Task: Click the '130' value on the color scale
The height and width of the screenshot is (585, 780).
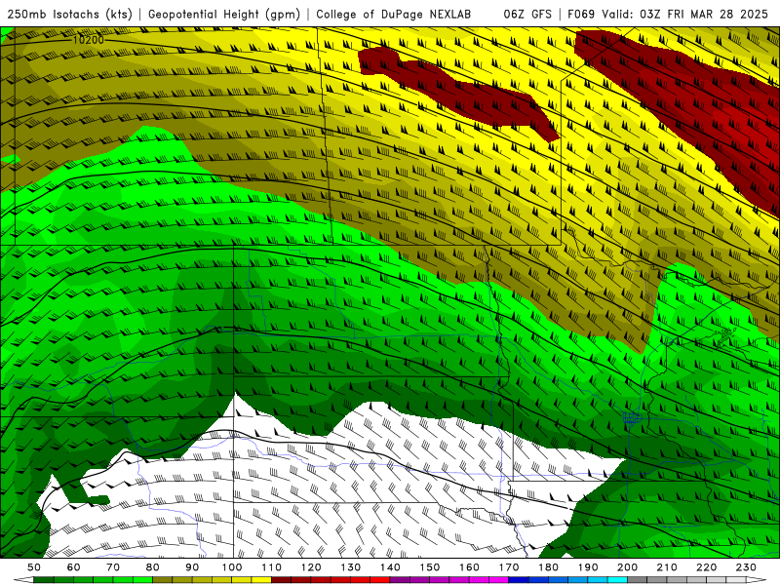Action: pos(351,567)
